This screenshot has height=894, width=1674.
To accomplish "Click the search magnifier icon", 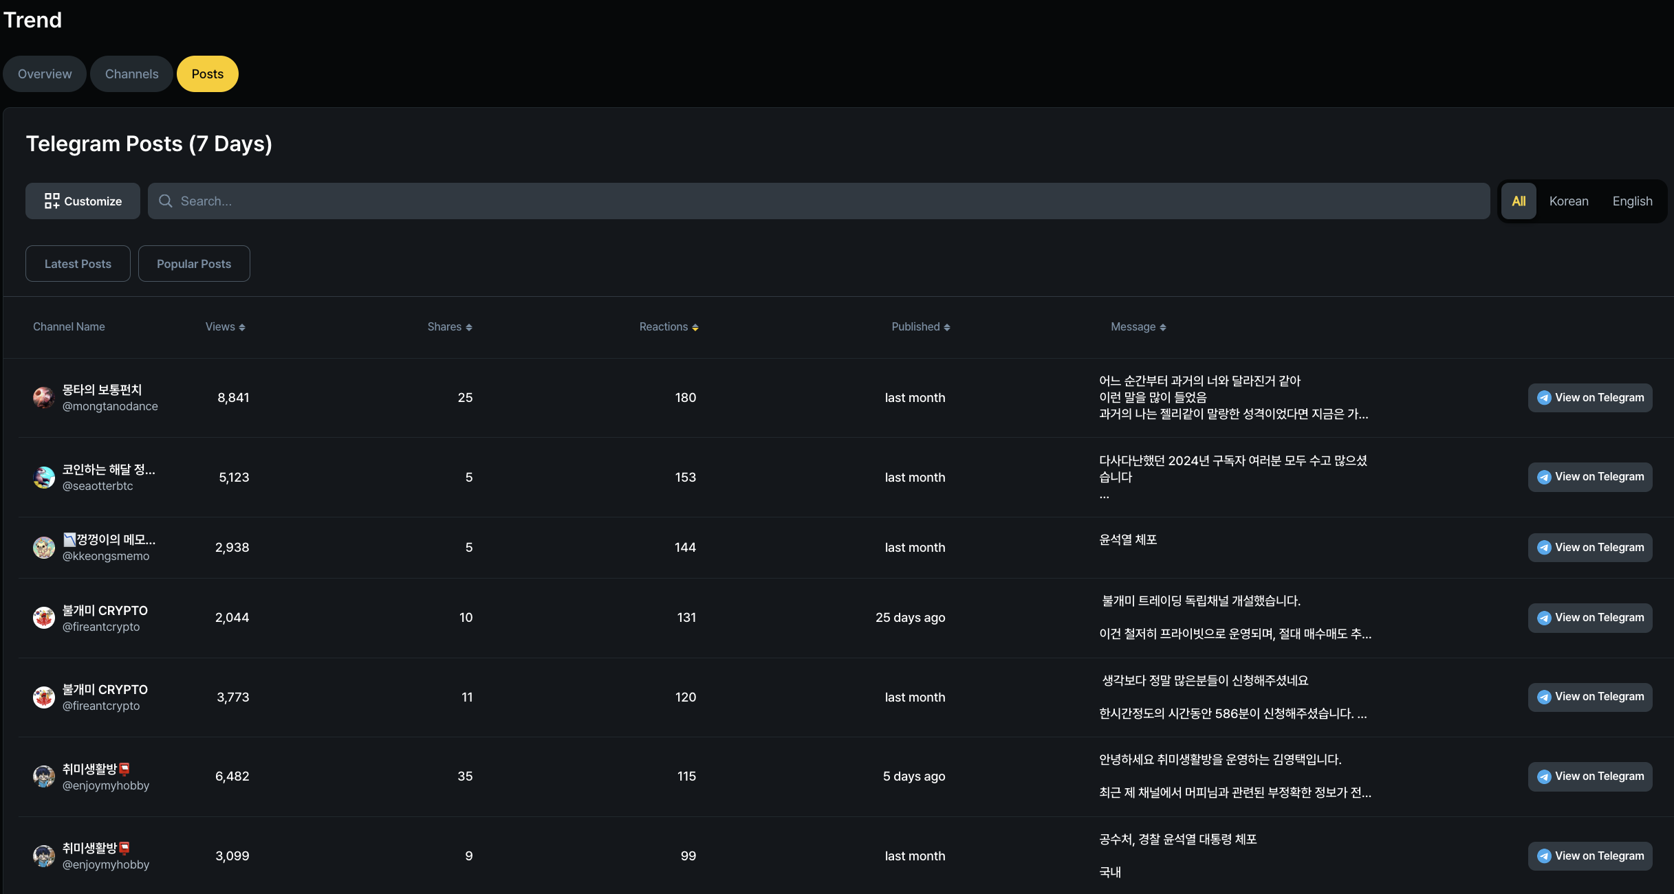I will coord(165,201).
